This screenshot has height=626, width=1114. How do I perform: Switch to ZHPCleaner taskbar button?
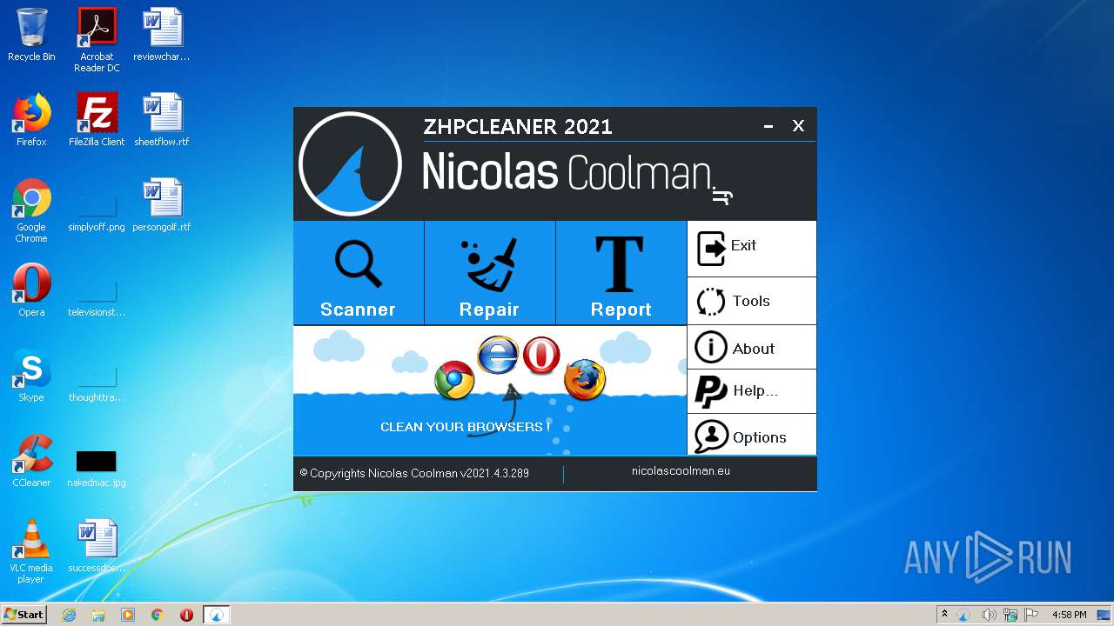point(217,615)
